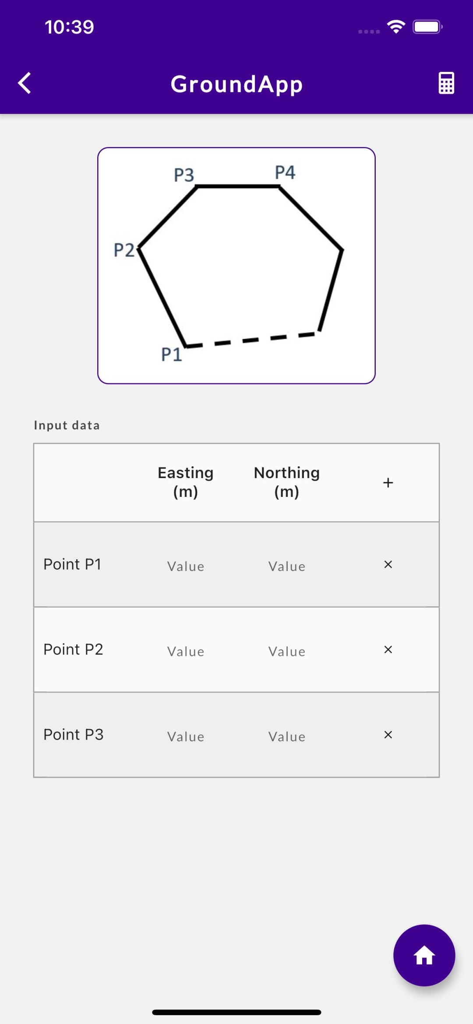
Task: Delete Point P3 row using X icon
Action: (388, 734)
